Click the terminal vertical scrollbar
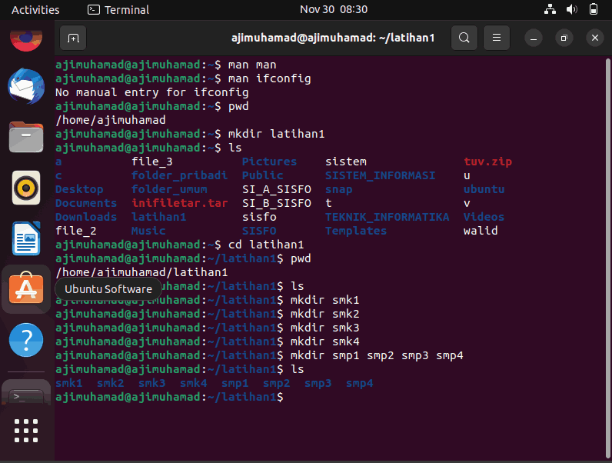 pos(607,258)
